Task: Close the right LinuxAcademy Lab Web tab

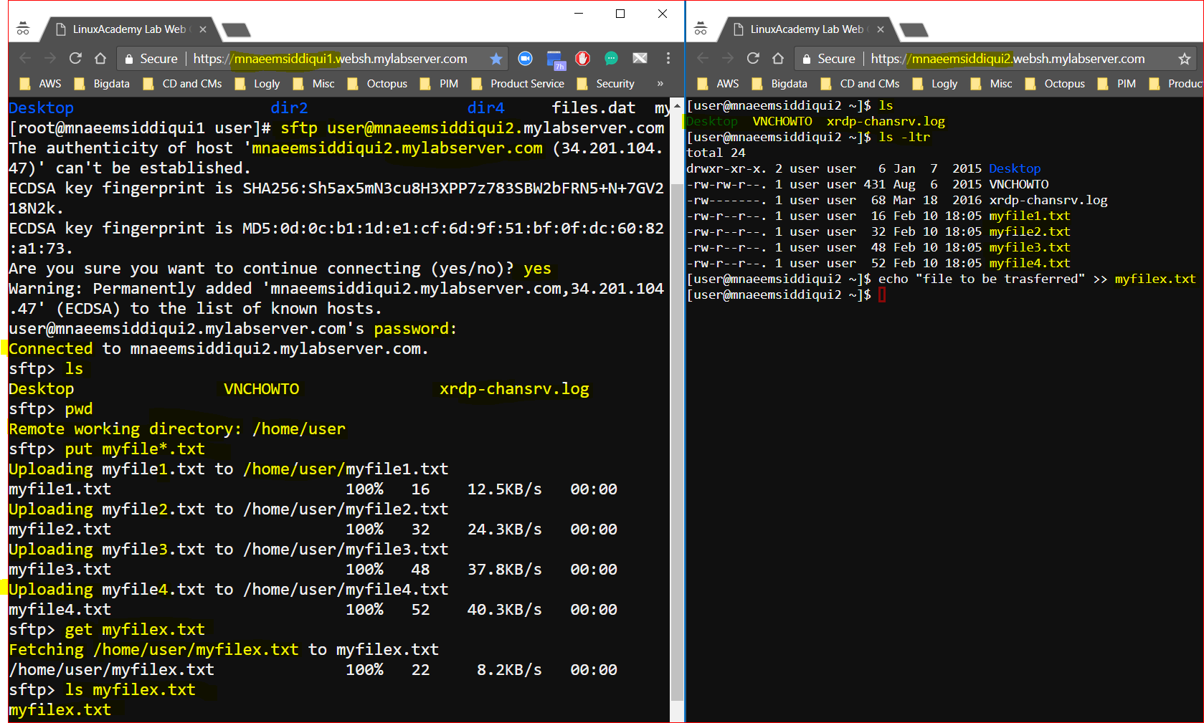Action: click(881, 29)
